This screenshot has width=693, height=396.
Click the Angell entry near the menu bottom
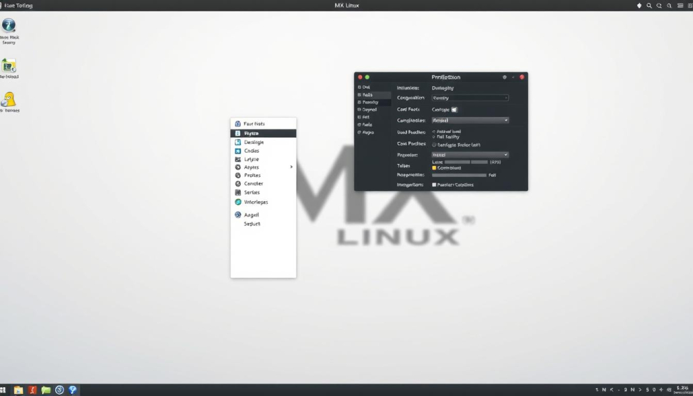click(251, 214)
